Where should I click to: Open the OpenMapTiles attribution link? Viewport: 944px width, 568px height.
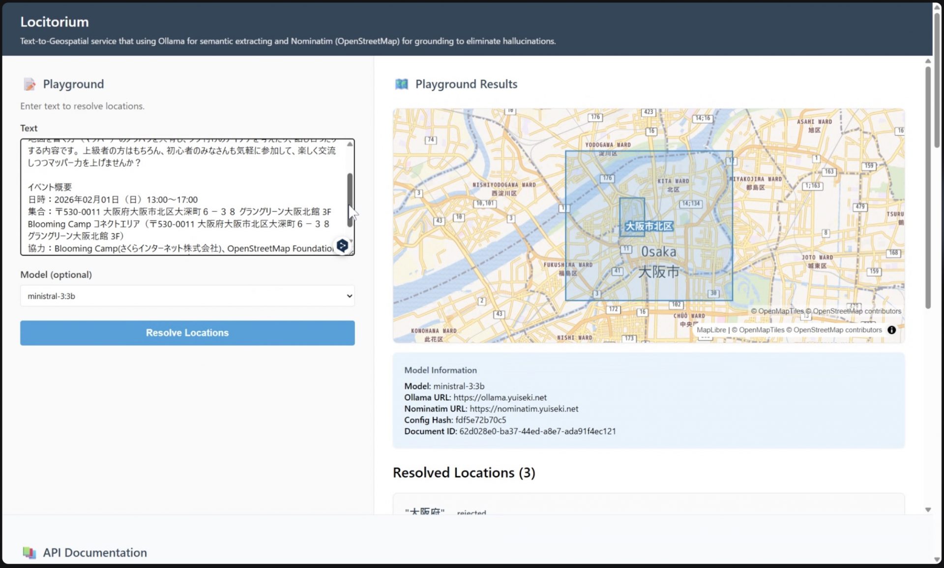point(761,330)
